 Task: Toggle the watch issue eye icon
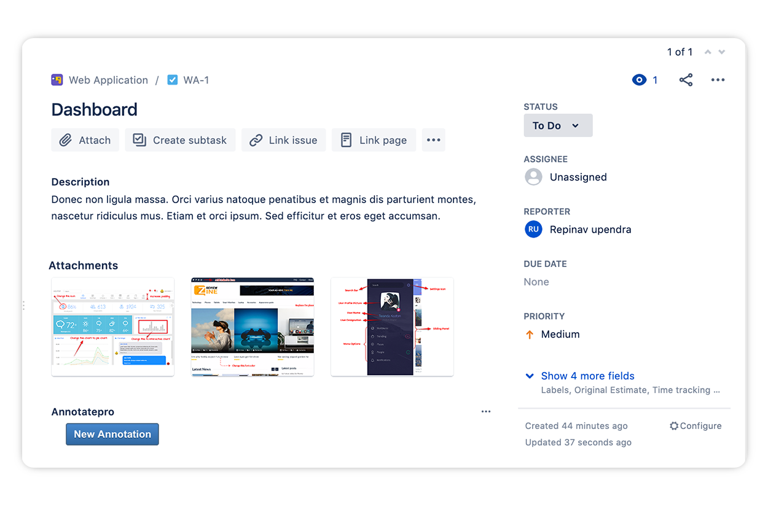coord(639,80)
